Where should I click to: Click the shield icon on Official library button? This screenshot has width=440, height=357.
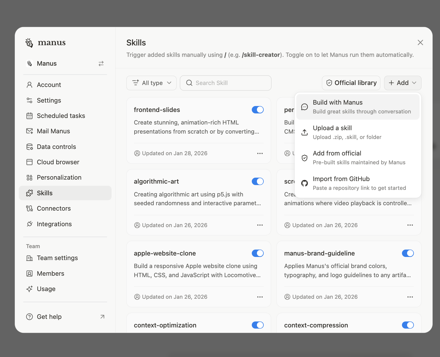[329, 83]
